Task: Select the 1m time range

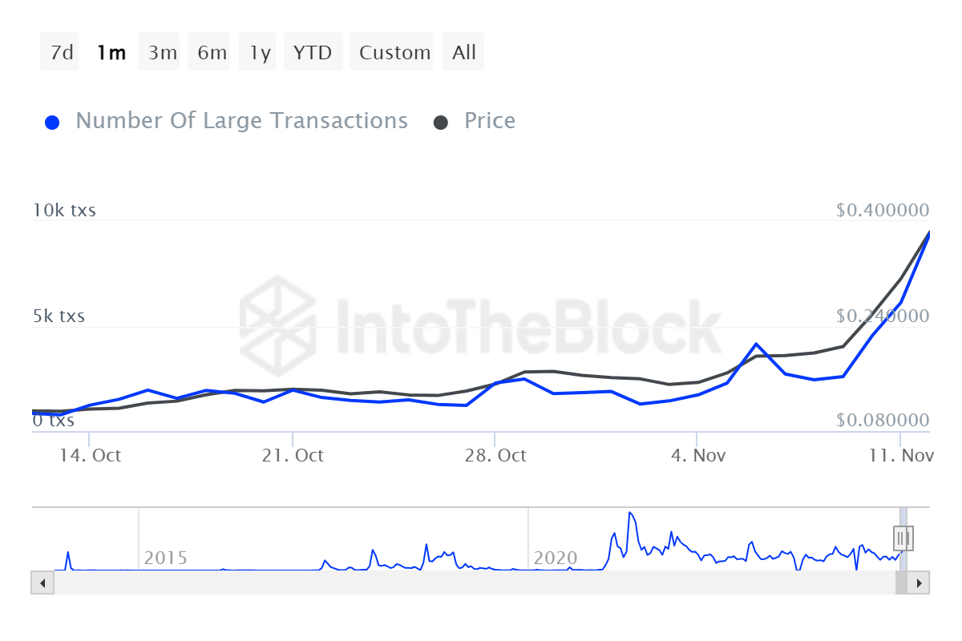Action: click(x=111, y=53)
